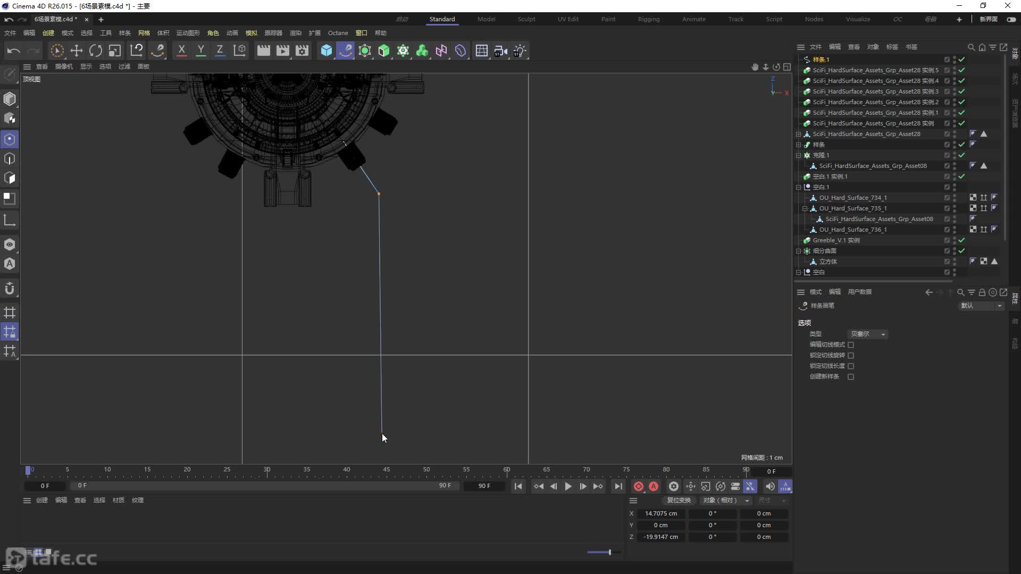This screenshot has height=574, width=1021.
Task: Expand the 样条 tree node
Action: [x=798, y=145]
